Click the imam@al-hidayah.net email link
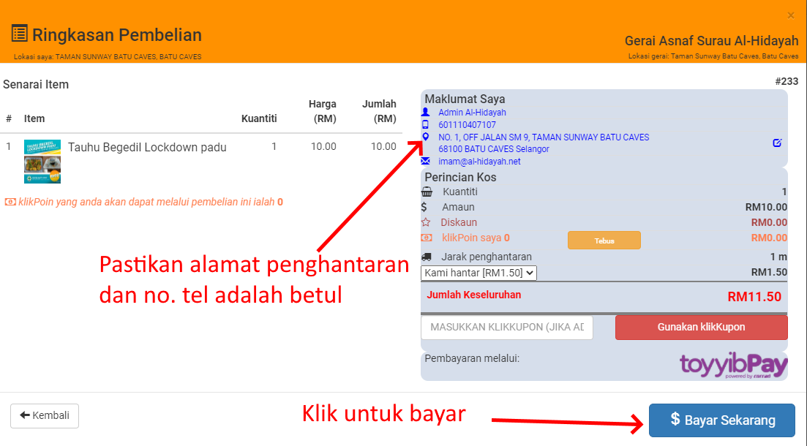 pos(479,162)
